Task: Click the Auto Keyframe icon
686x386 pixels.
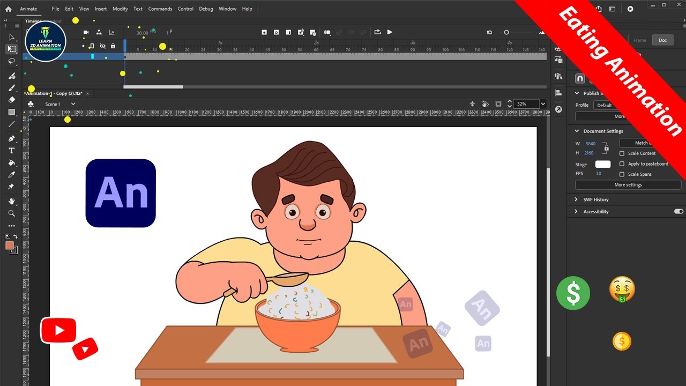Action: tap(301, 32)
